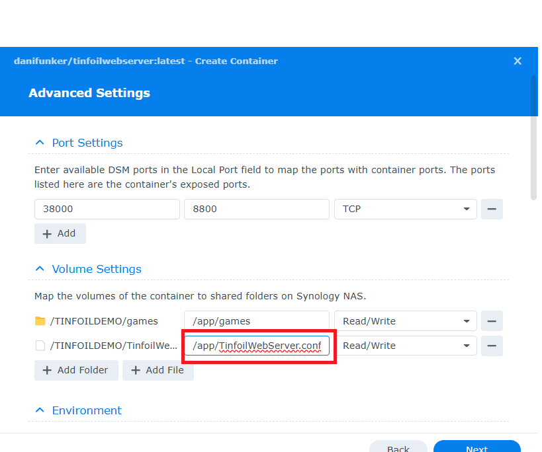Remove the TinfoilWebServer.conf volume mapping

(x=491, y=346)
